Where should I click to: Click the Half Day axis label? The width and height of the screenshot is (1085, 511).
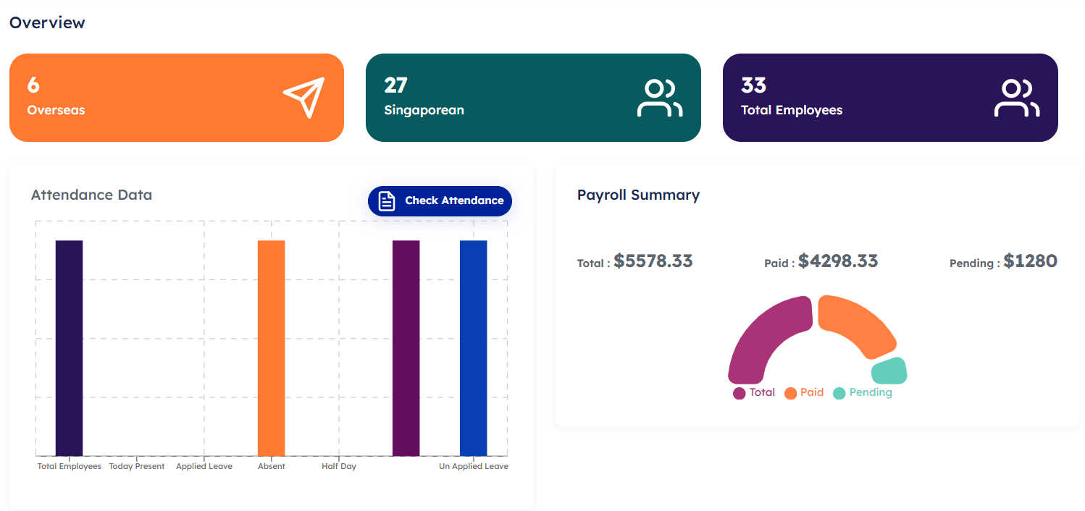tap(339, 467)
